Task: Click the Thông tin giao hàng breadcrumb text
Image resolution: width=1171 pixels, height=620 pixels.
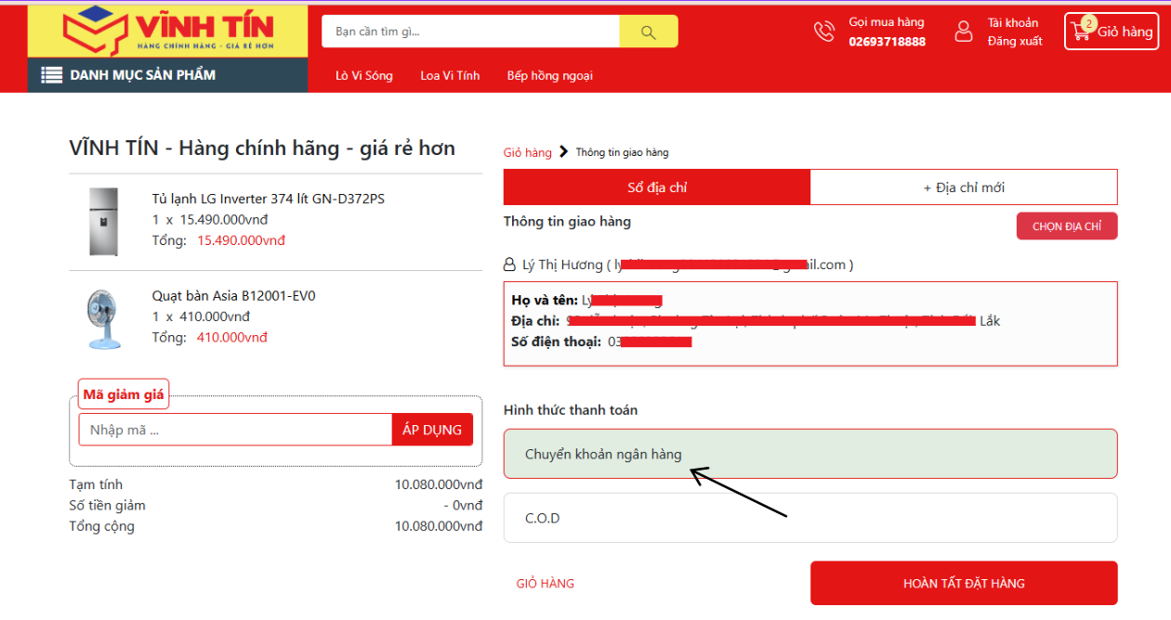Action: (622, 152)
